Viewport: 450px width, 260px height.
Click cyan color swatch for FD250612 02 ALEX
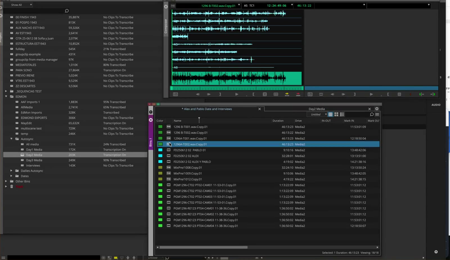[x=160, y=156]
